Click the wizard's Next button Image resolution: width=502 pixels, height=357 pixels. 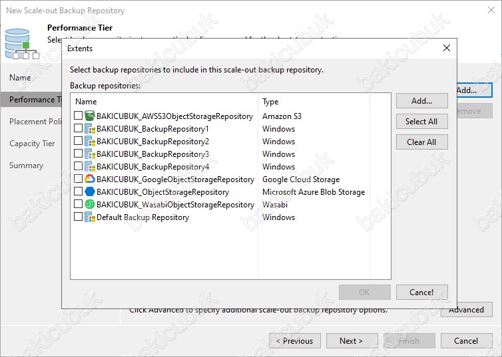pyautogui.click(x=352, y=340)
